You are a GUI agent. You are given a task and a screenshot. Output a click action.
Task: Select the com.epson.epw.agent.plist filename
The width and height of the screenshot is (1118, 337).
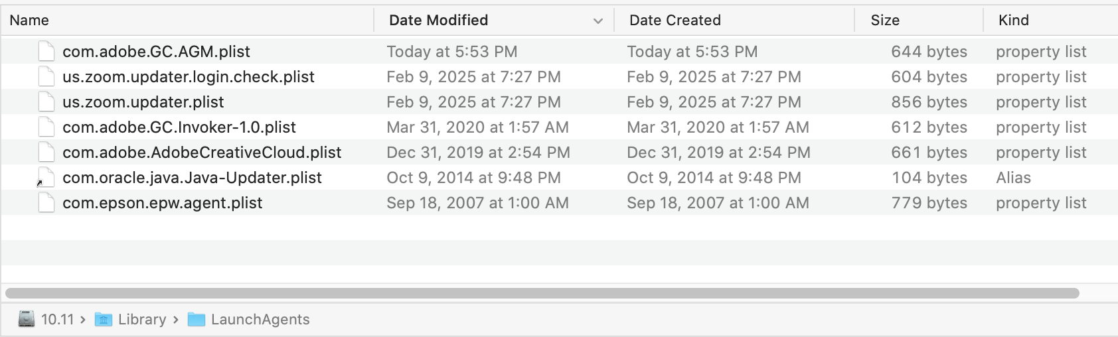(162, 203)
